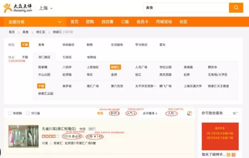Viewport: 249px width, 158px height.
Task: Tick the 可订座 checkbox
Action: (x=28, y=113)
